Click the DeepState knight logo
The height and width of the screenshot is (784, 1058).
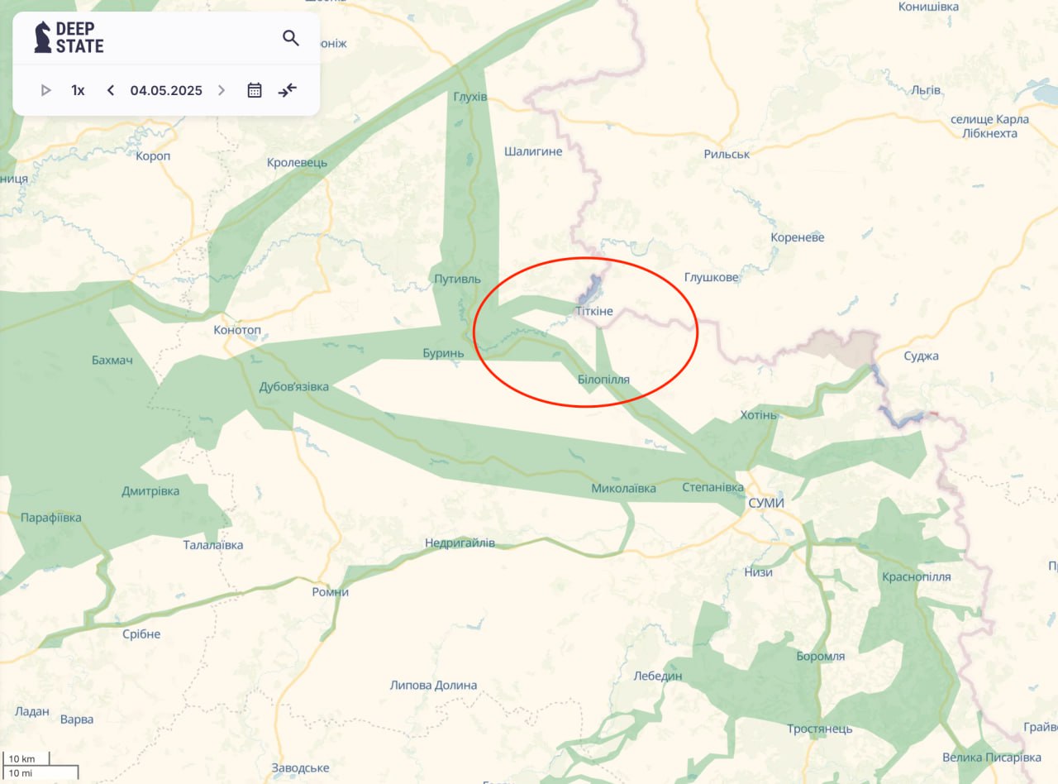coord(42,37)
